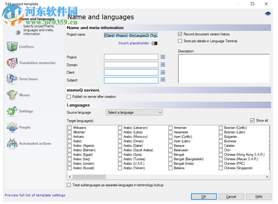Click the language list horizontal scrollbar thumb

pos(89,177)
